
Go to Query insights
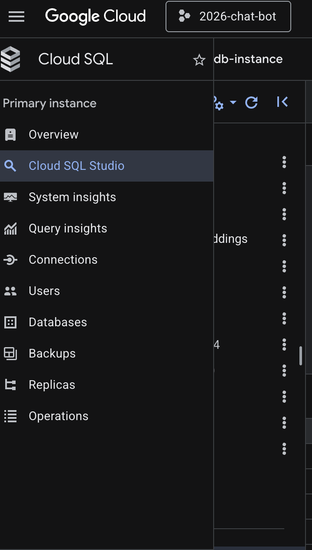(x=107, y=229)
